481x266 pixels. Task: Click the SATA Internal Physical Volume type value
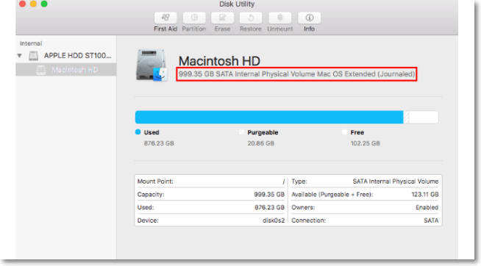396,181
